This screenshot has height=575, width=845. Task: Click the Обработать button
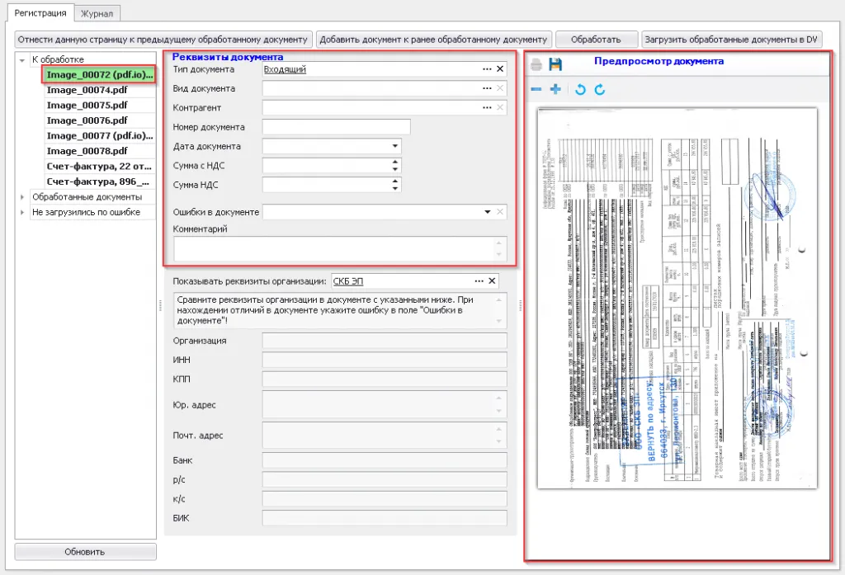[596, 39]
